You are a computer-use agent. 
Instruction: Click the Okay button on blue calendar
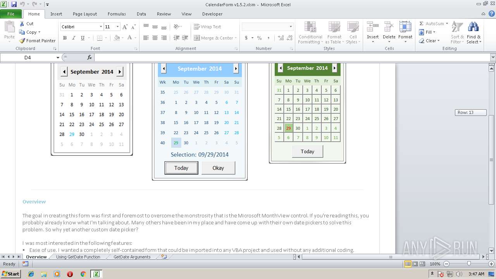pos(218,168)
